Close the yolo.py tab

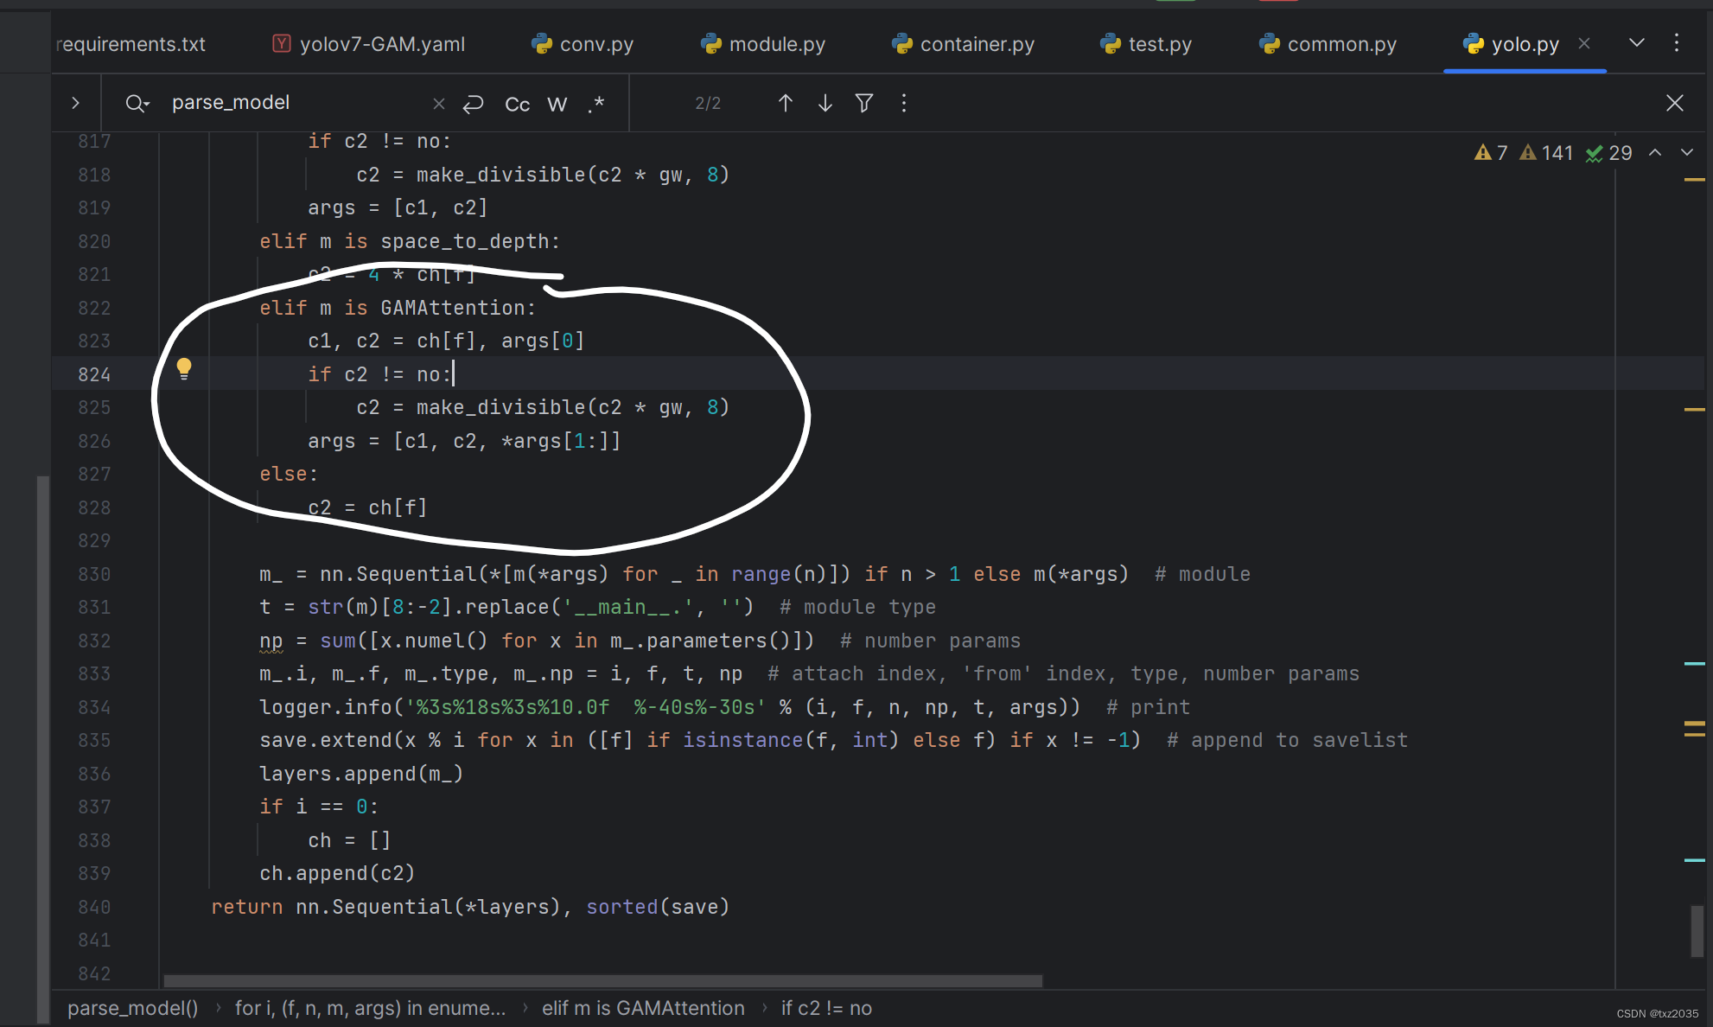1584,43
